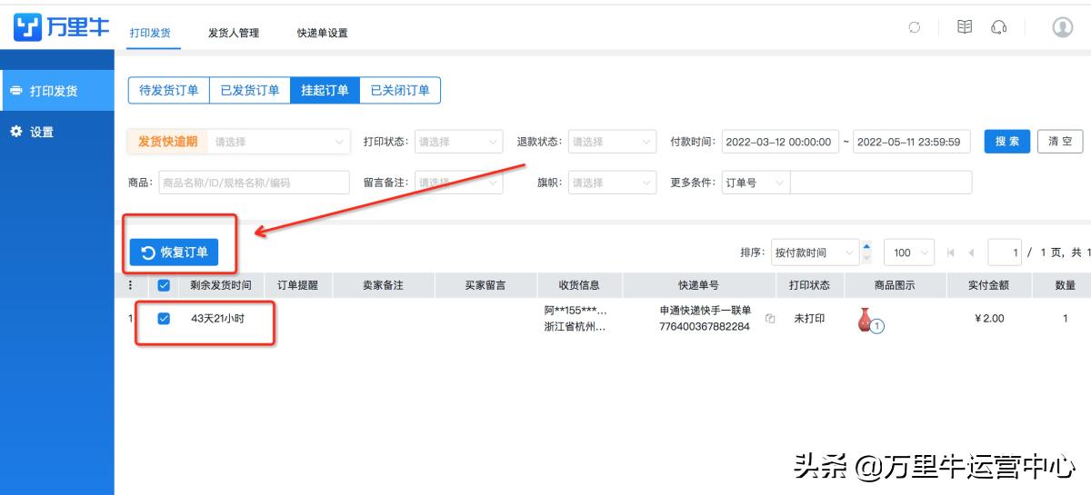Screen dimensions: 1091x495
Task: Click the page number input box
Action: [x=1005, y=252]
